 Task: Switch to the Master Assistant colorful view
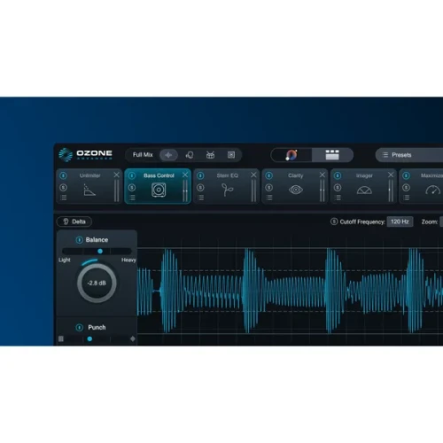291,155
